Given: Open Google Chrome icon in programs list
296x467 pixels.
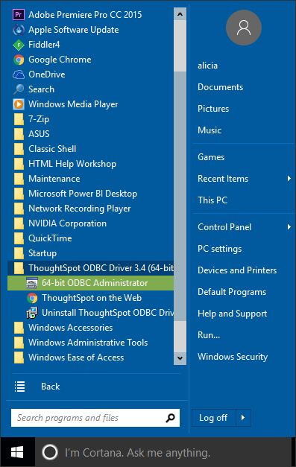Looking at the screenshot, I should (x=19, y=60).
